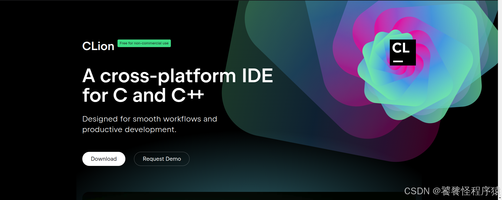Click the white Download button
Viewport: 502px width, 200px height.
point(104,159)
